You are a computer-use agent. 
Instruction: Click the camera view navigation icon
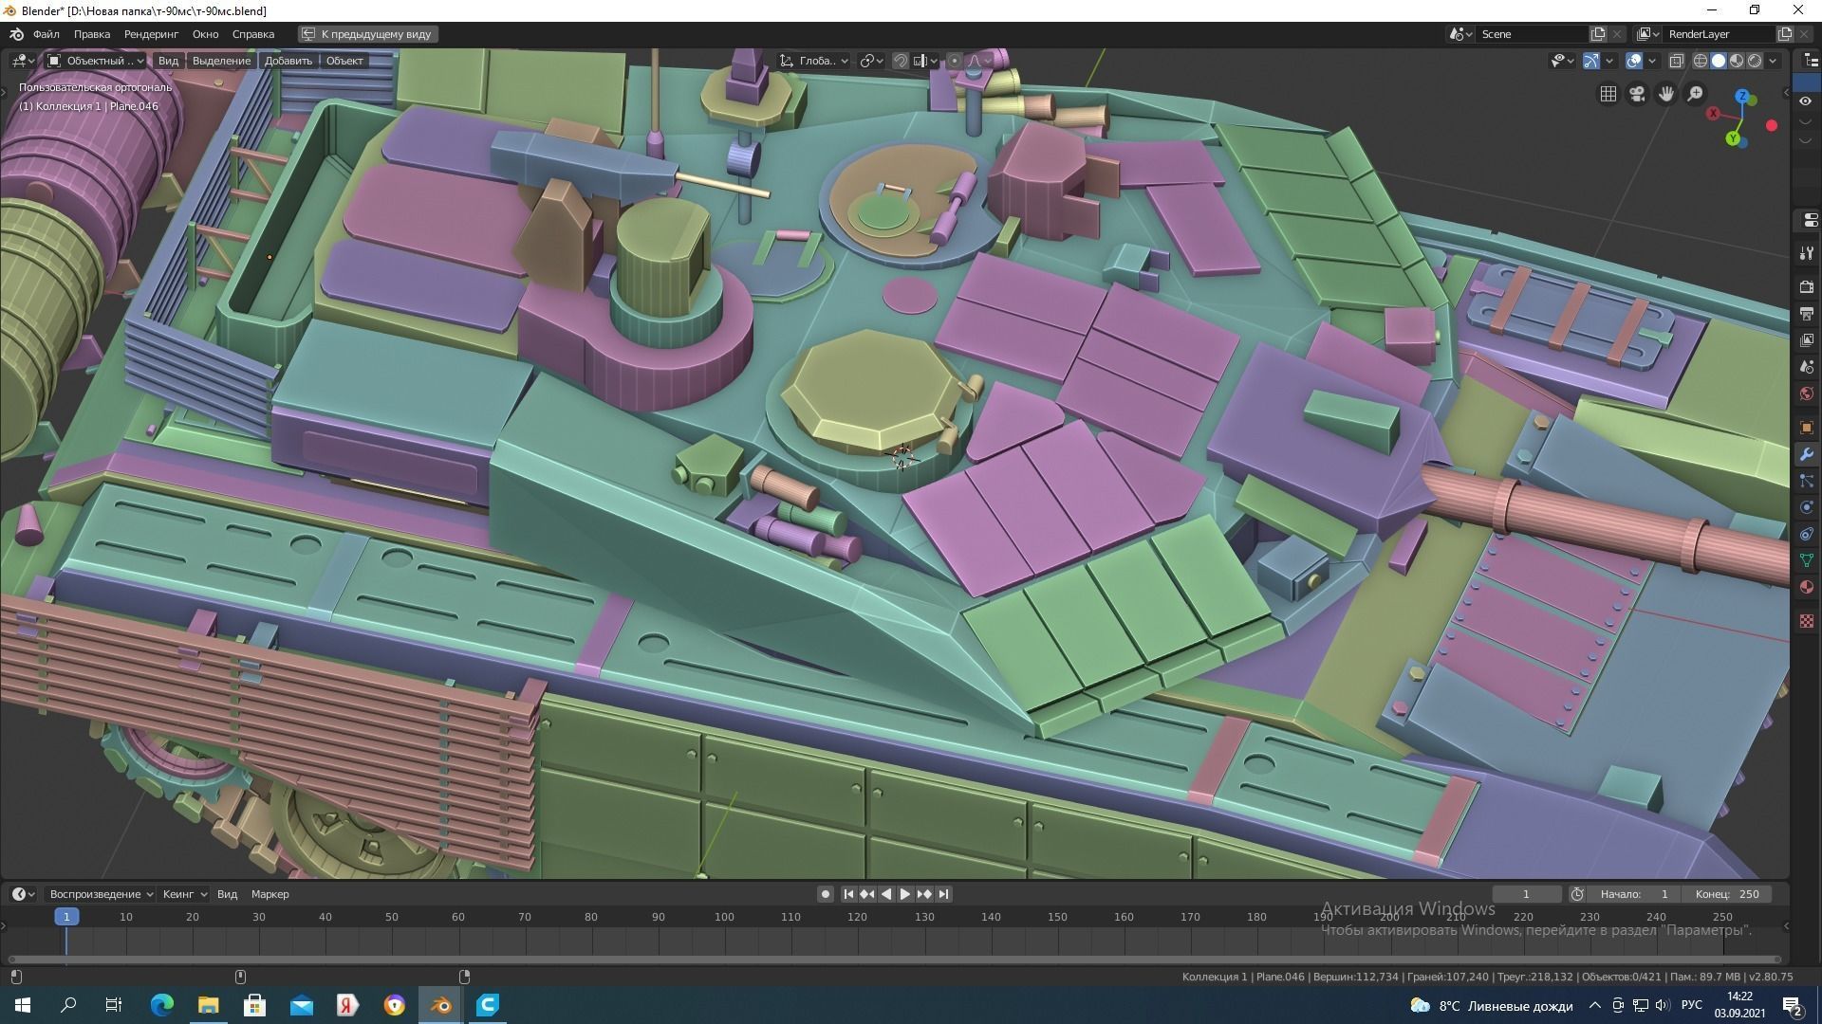[1637, 94]
